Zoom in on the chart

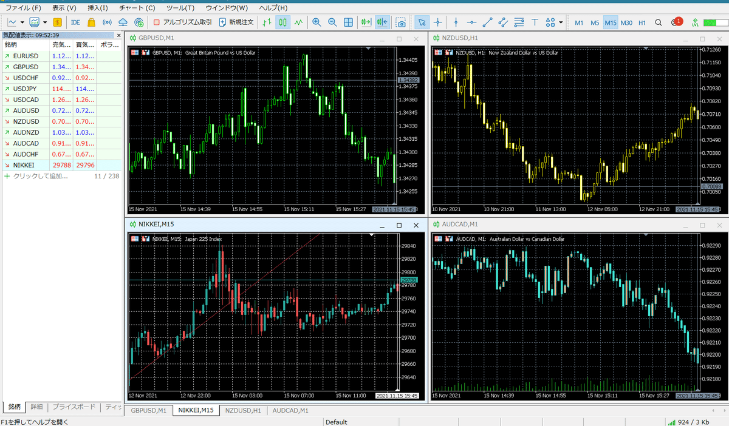tap(317, 22)
